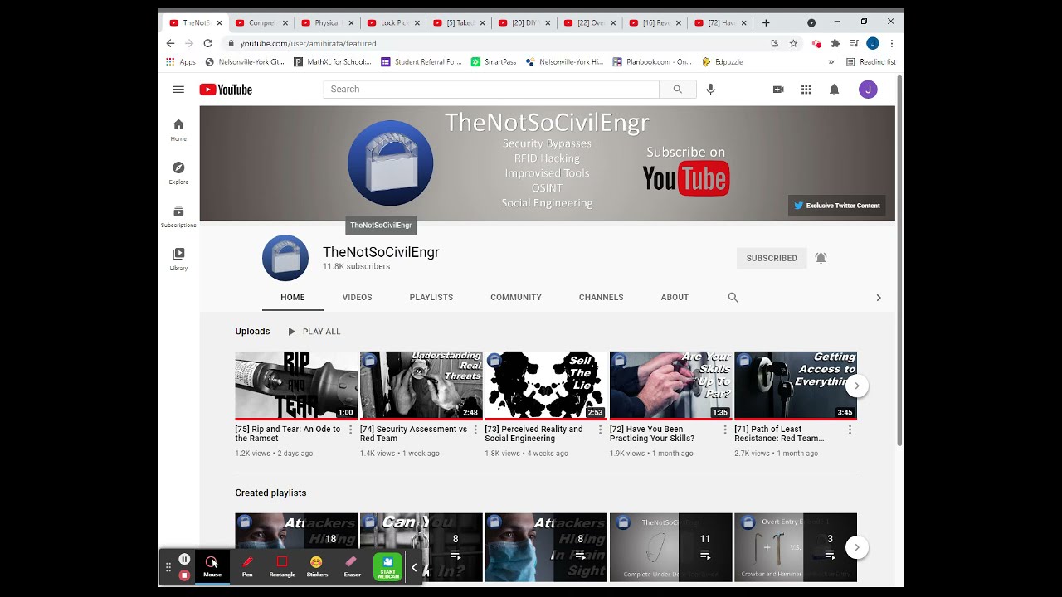Open the playlist thumbnail showing 18 videos

click(296, 547)
